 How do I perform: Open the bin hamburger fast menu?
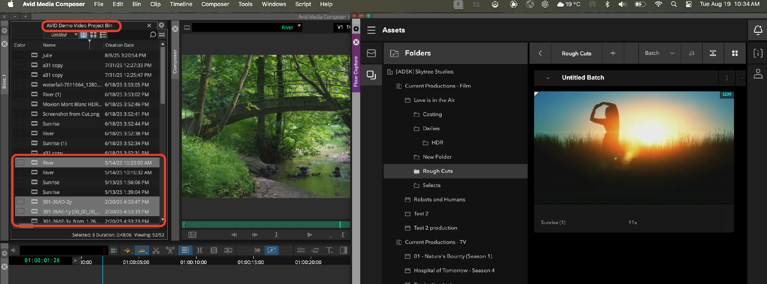tap(162, 35)
